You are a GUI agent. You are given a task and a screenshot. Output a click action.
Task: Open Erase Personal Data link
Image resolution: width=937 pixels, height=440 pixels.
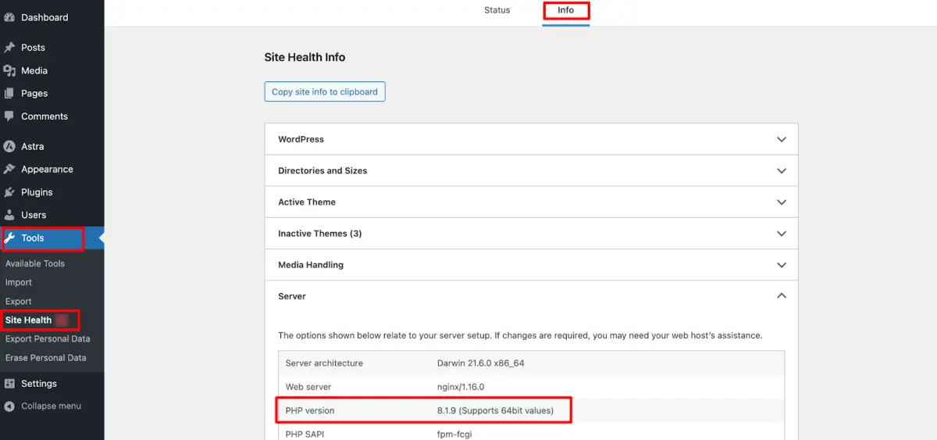(x=46, y=357)
